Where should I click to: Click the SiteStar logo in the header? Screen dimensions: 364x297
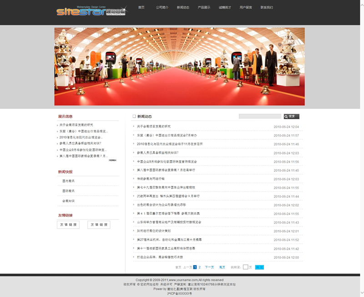(x=91, y=11)
